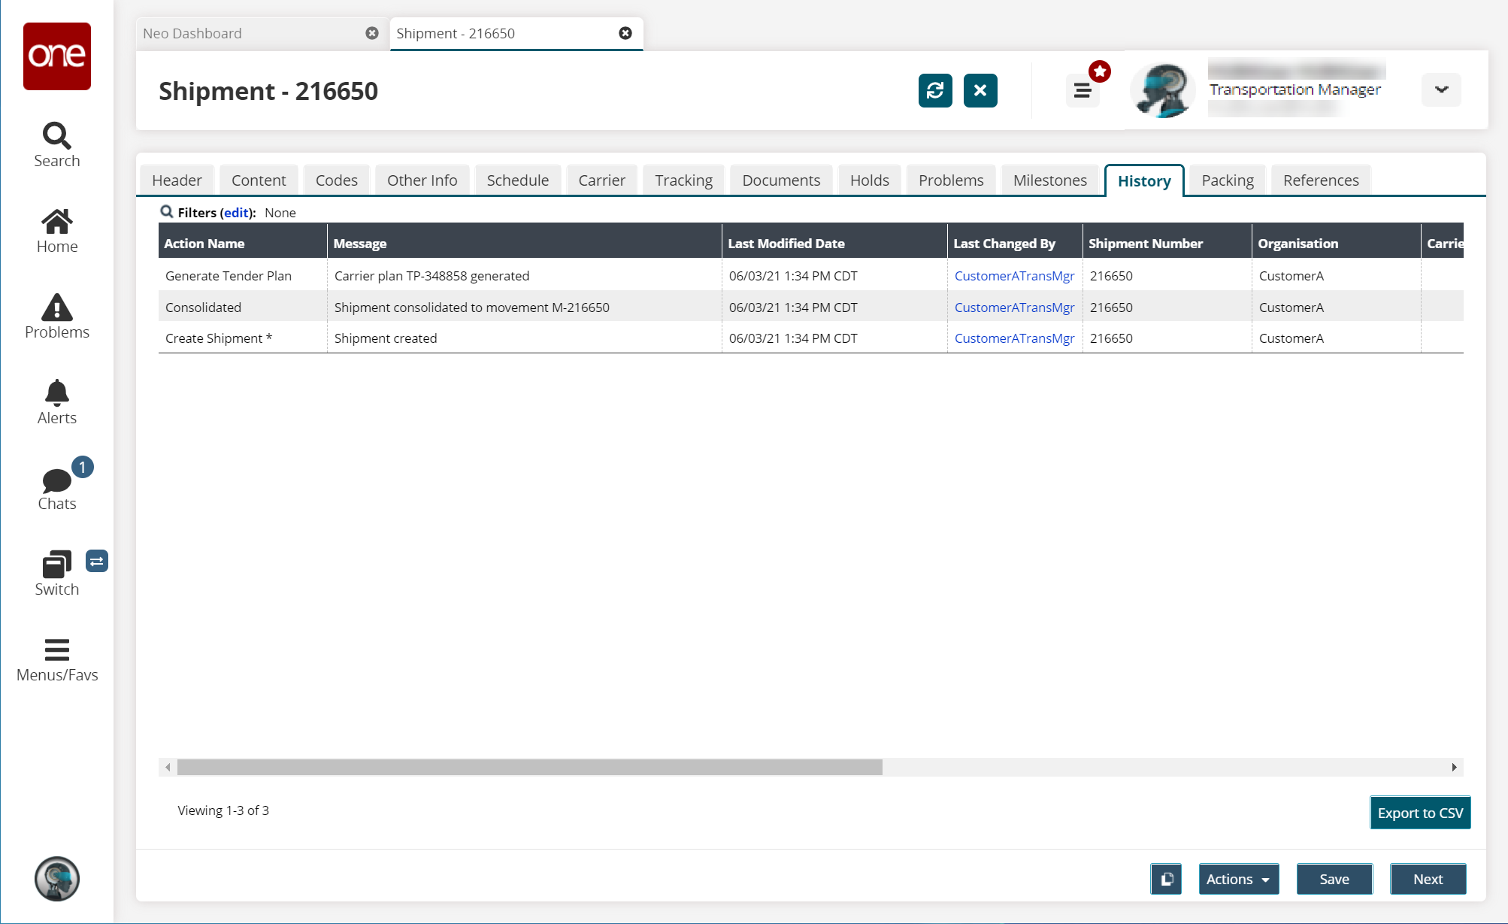Switch to the Tracking tab

[683, 180]
